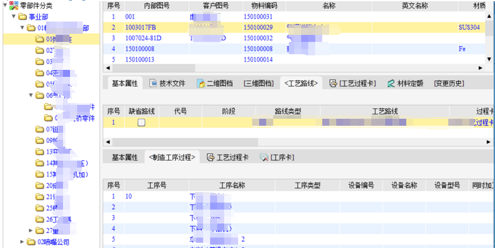
Task: Click internal drawing number 150100013
Action: (140, 59)
